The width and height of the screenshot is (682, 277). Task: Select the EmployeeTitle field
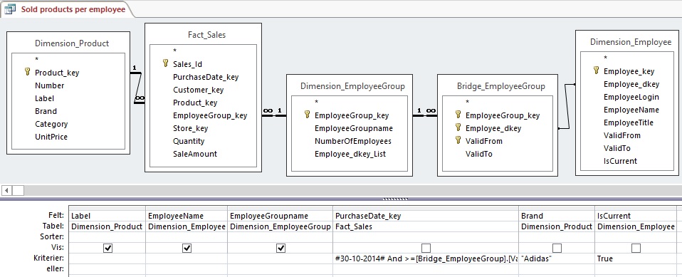629,122
